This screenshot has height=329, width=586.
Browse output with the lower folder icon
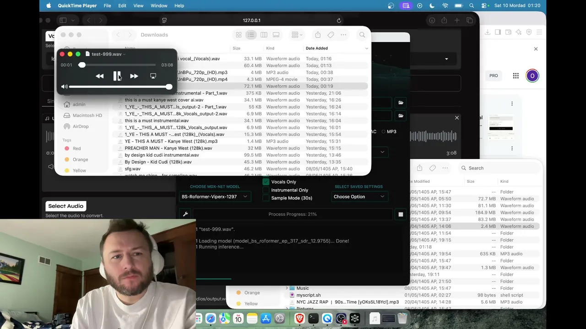(x=401, y=116)
